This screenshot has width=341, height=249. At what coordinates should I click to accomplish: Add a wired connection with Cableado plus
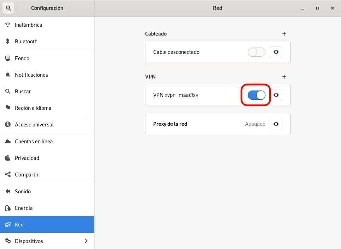[x=284, y=34]
